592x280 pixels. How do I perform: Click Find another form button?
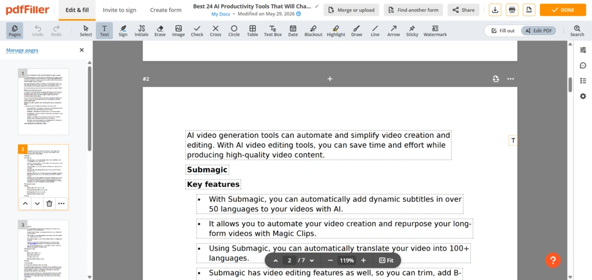tap(413, 10)
